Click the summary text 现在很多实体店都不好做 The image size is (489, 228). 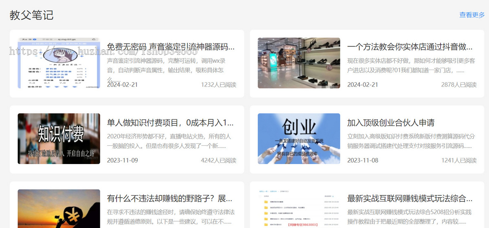pos(411,66)
